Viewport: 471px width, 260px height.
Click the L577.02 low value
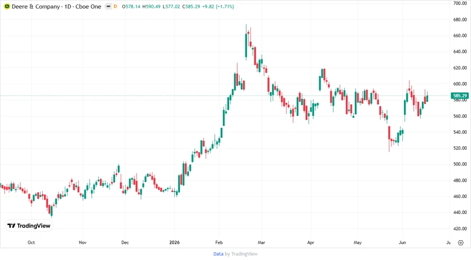point(171,7)
